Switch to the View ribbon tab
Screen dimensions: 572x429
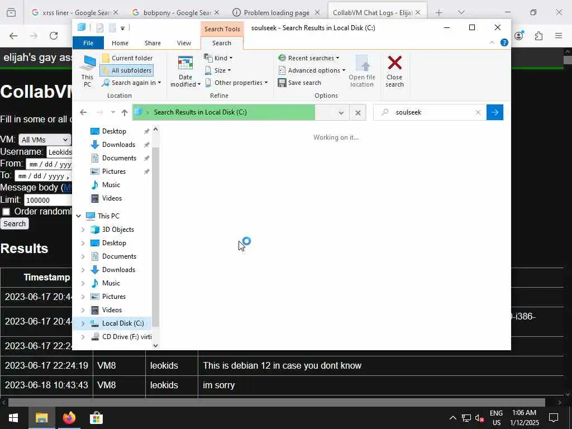[184, 43]
